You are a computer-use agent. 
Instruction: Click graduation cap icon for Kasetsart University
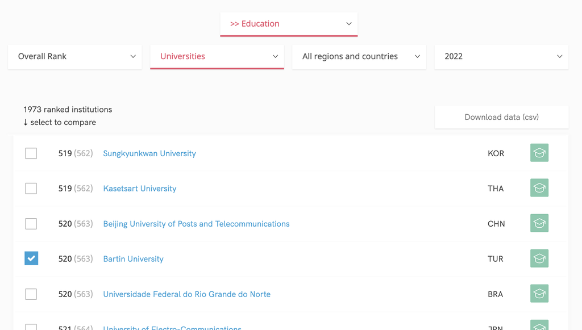[x=539, y=188]
